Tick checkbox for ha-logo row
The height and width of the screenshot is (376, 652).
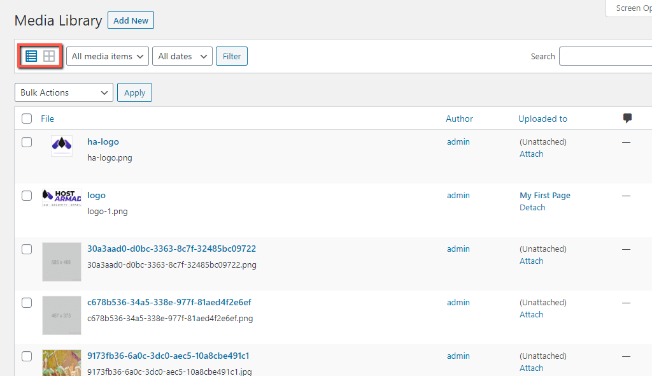click(27, 142)
